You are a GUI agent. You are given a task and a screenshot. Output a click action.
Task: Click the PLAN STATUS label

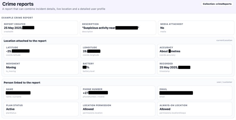pyautogui.click(x=14, y=106)
